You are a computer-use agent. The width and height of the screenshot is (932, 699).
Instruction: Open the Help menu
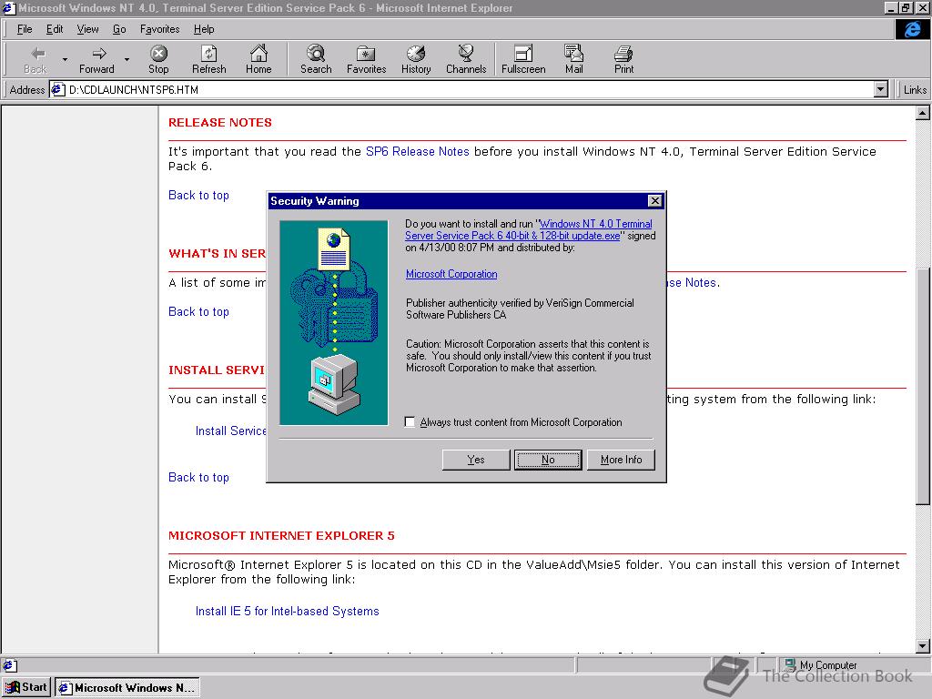coord(204,29)
